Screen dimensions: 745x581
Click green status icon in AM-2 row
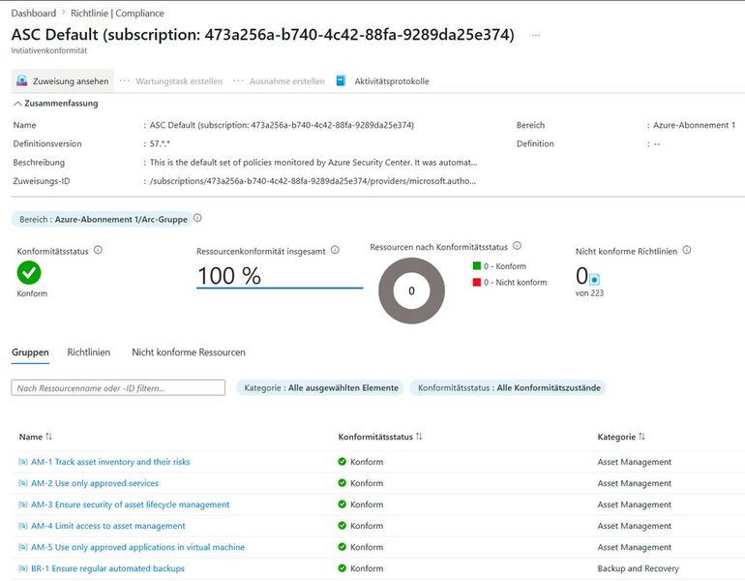[x=343, y=482]
